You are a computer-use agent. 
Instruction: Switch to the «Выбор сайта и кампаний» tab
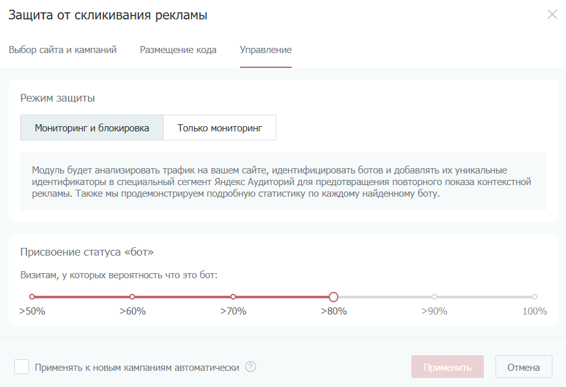click(x=63, y=50)
